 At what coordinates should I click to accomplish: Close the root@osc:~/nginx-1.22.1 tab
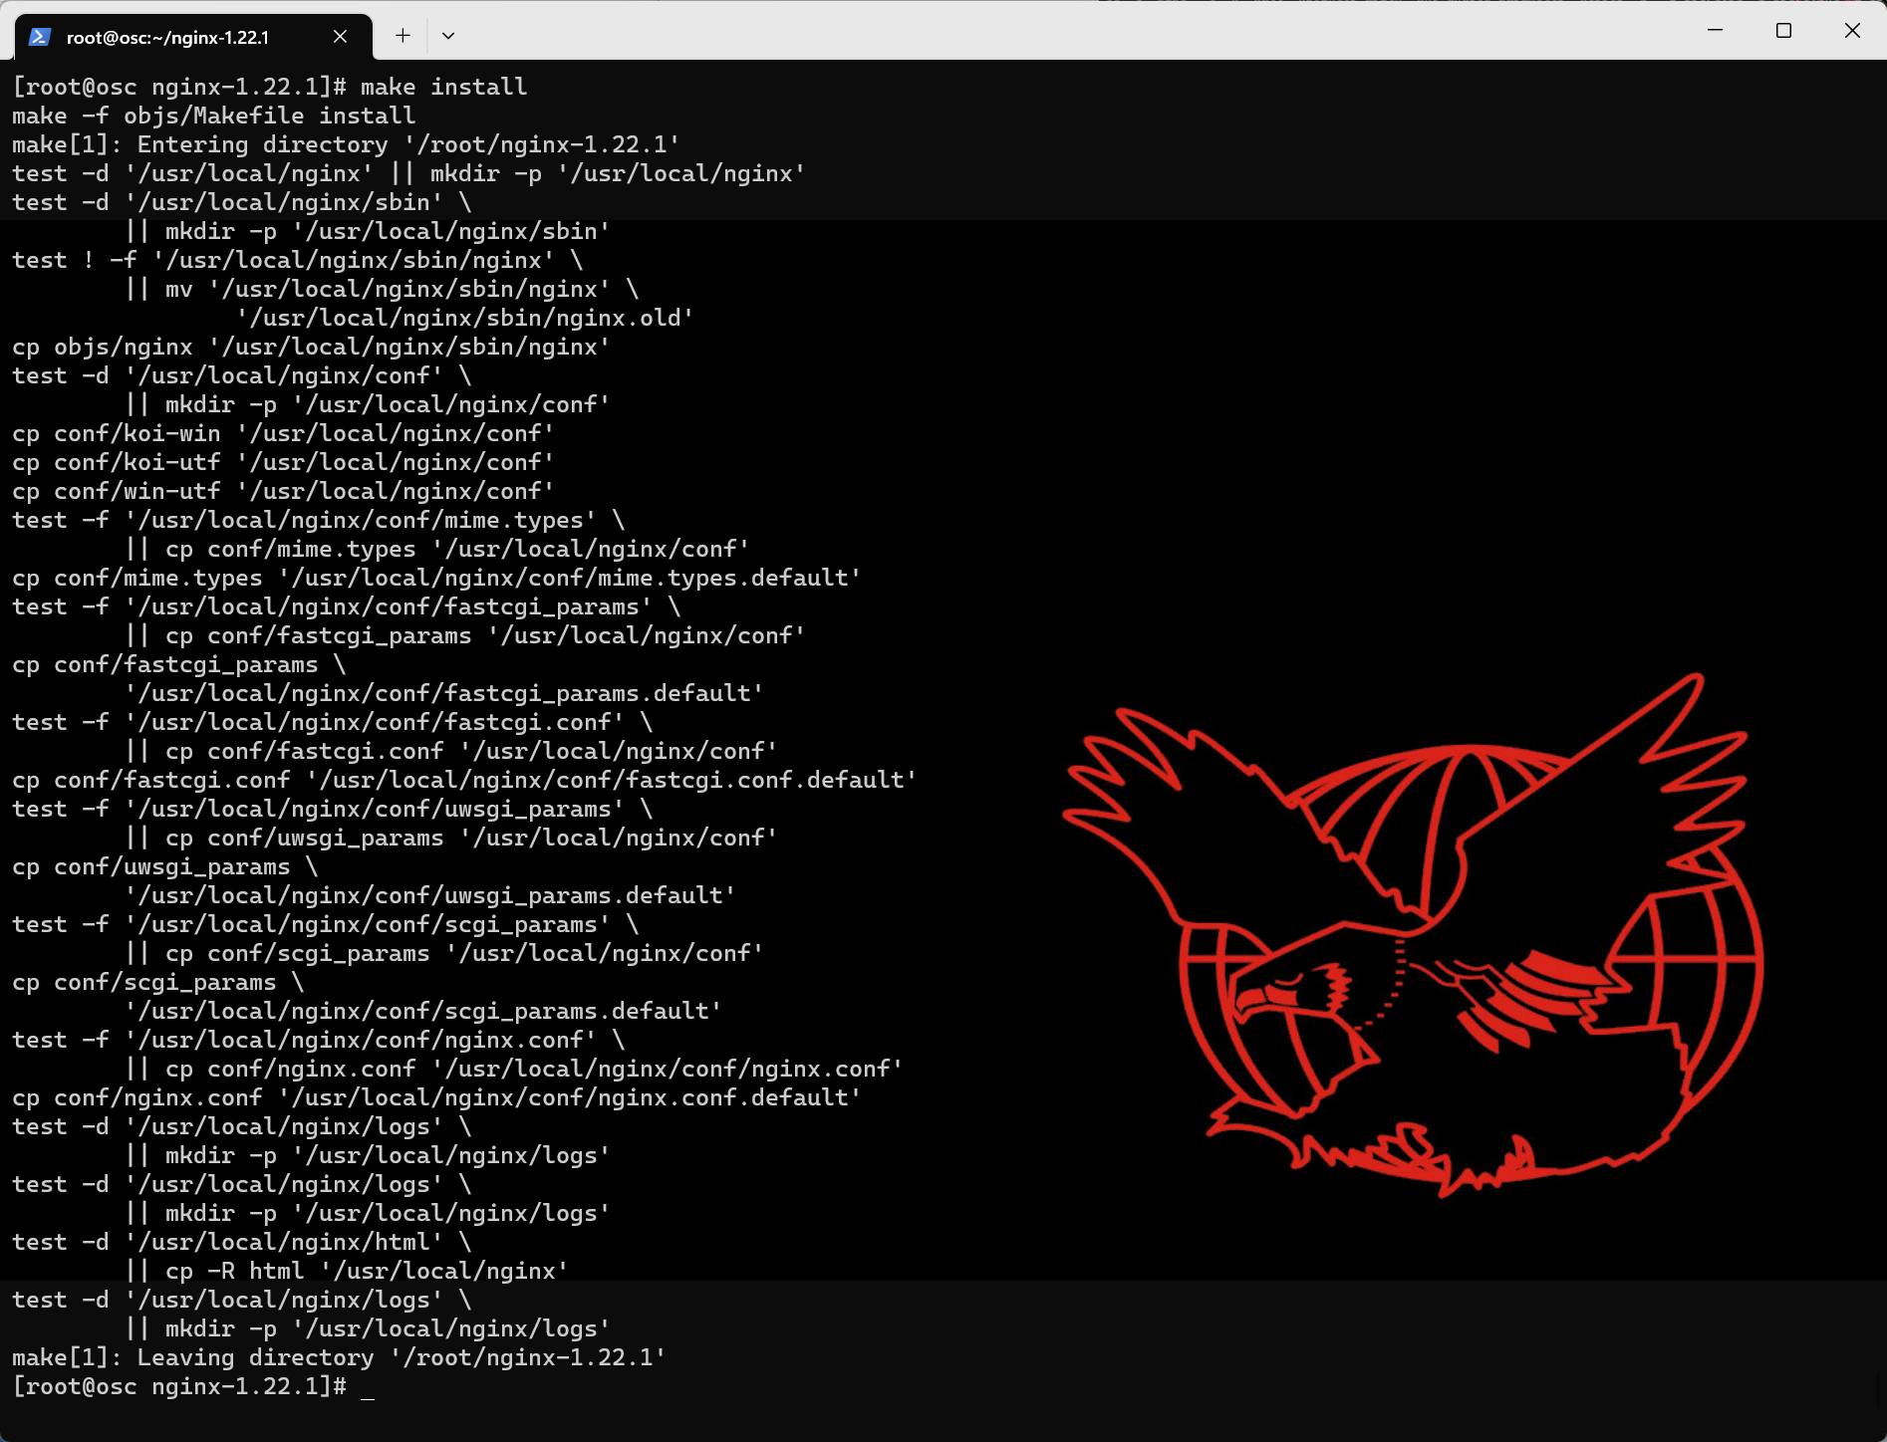(x=340, y=37)
